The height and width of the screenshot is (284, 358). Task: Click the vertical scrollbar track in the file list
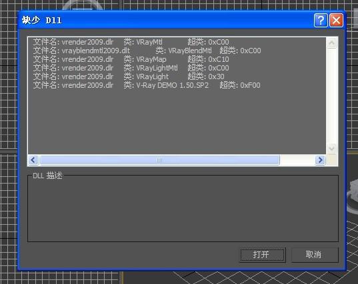point(332,96)
